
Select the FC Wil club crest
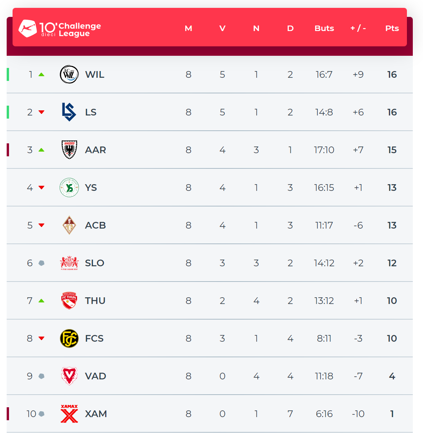tap(69, 75)
